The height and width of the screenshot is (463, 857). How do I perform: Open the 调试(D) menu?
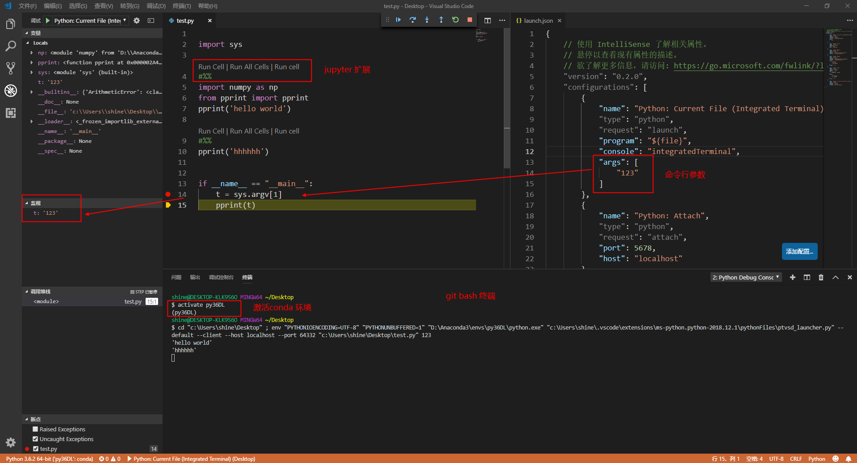pyautogui.click(x=155, y=6)
